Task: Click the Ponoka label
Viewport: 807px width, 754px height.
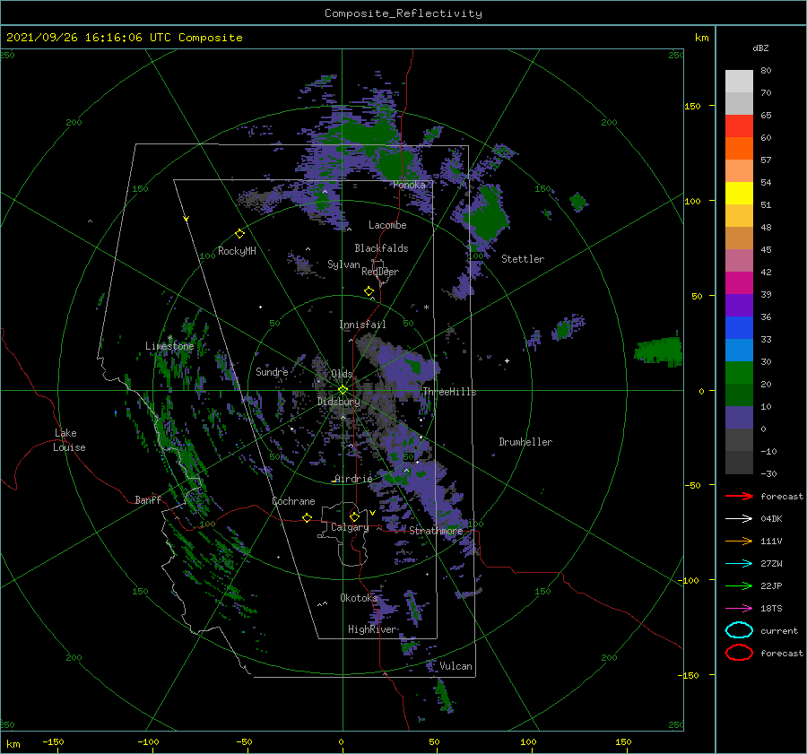Action: [x=409, y=185]
